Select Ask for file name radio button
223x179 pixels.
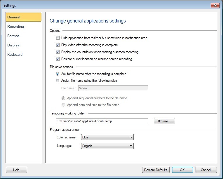click(x=58, y=74)
